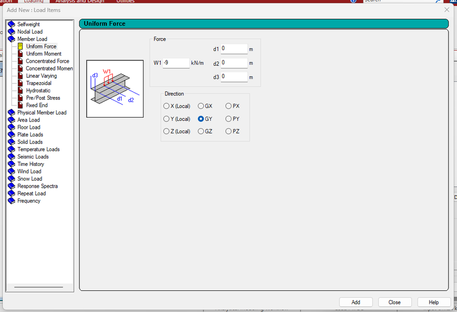Click the Trapezoidal page icon
457x312 pixels.
[x=20, y=83]
